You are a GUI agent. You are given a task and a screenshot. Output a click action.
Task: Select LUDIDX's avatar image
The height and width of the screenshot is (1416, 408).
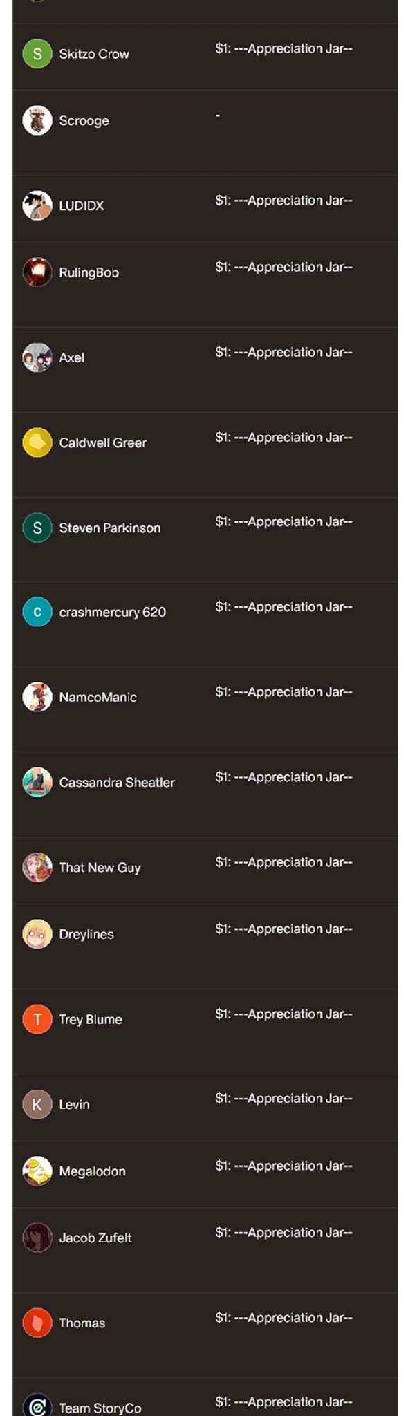37,205
